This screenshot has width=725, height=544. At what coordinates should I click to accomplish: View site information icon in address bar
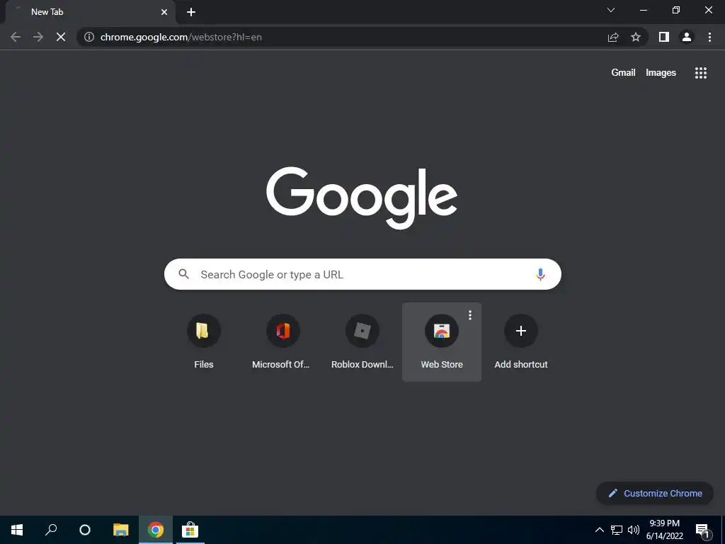(x=89, y=37)
